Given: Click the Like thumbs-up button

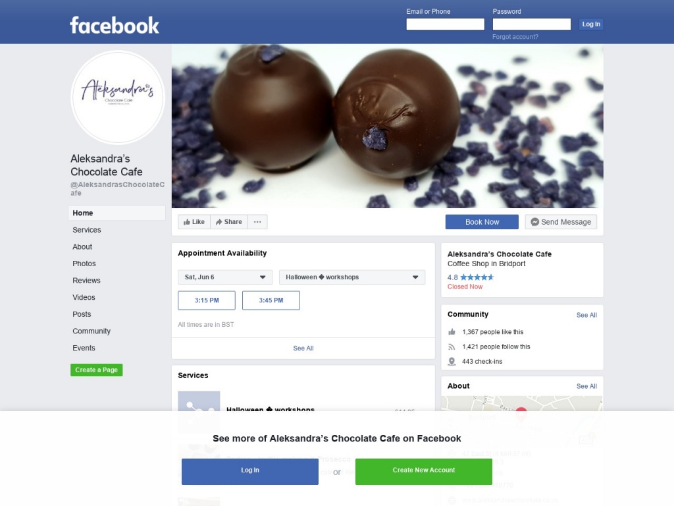Looking at the screenshot, I should pos(194,221).
